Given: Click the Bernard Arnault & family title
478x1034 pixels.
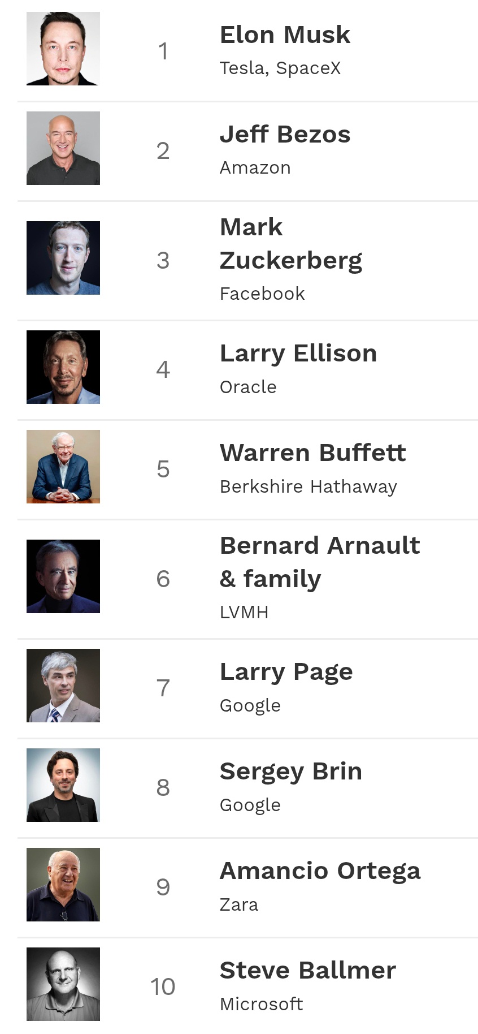Looking at the screenshot, I should click(x=319, y=562).
